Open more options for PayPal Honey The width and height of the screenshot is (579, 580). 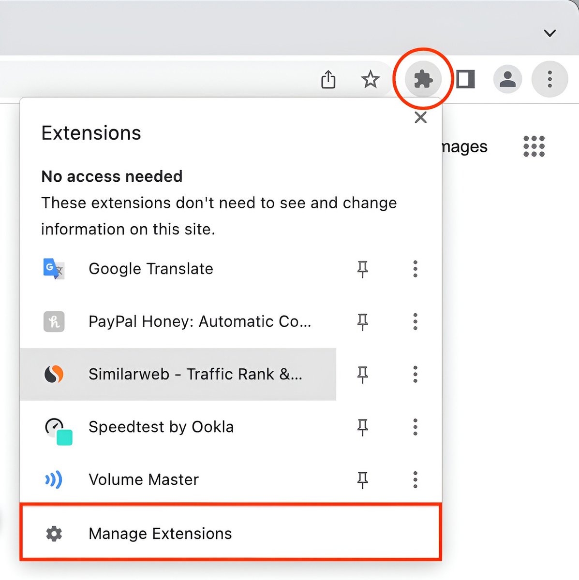click(415, 321)
